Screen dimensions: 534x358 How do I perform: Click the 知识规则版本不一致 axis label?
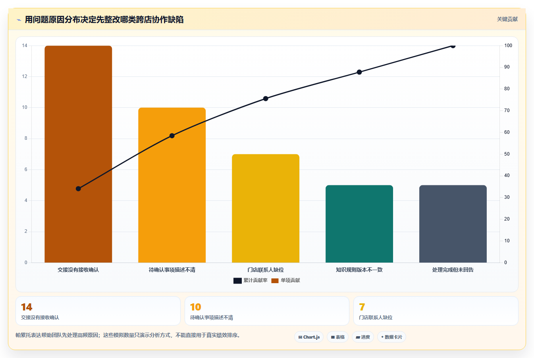(359, 270)
